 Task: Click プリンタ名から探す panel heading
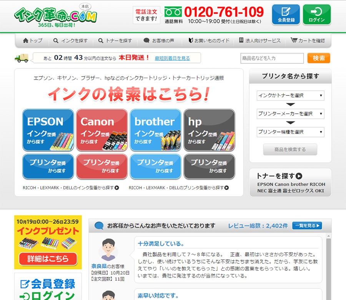(x=290, y=76)
